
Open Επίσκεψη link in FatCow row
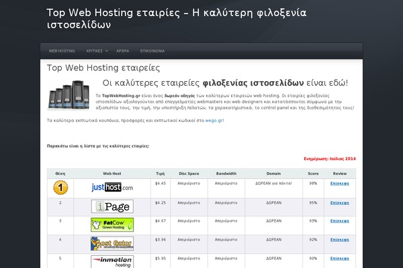(x=339, y=221)
